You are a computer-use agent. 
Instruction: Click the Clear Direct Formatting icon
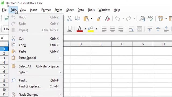pos(107,18)
